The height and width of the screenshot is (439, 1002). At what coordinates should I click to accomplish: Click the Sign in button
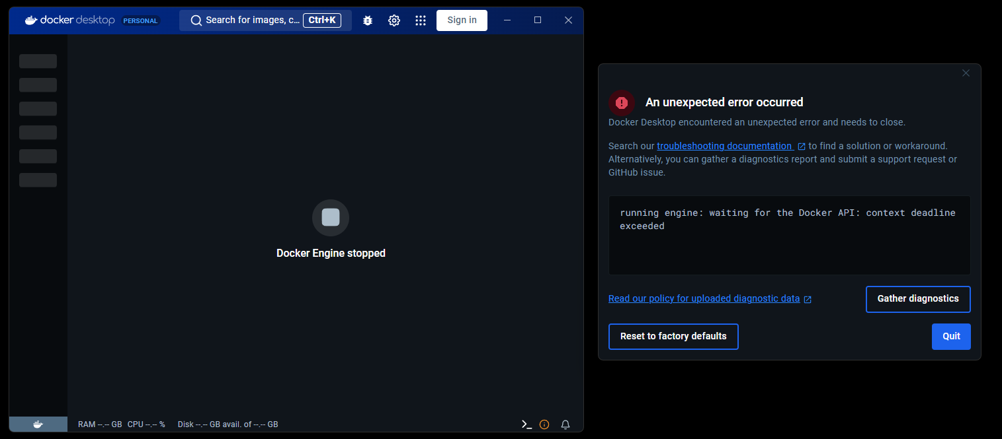[x=462, y=20]
